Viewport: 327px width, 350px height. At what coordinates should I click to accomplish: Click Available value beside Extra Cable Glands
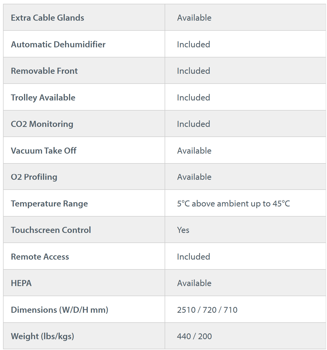click(x=194, y=18)
